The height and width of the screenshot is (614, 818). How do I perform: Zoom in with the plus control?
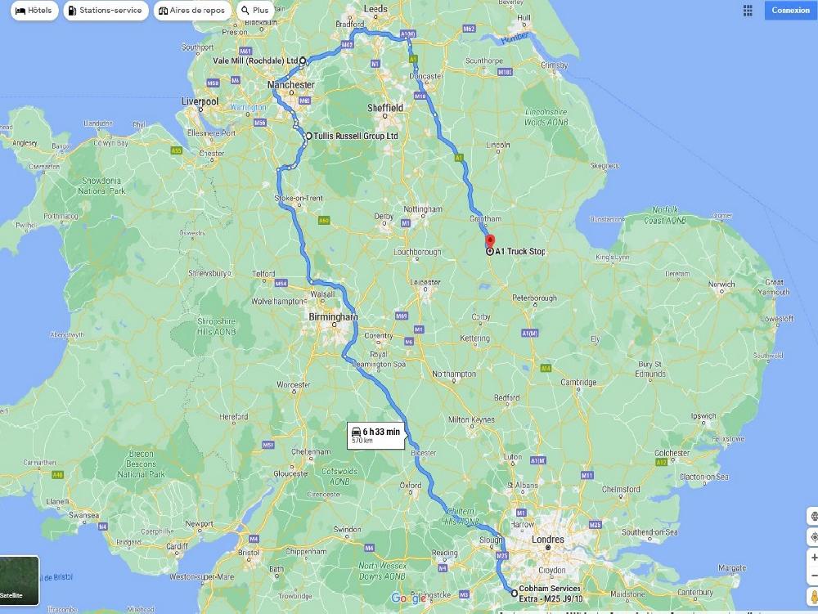pyautogui.click(x=813, y=558)
